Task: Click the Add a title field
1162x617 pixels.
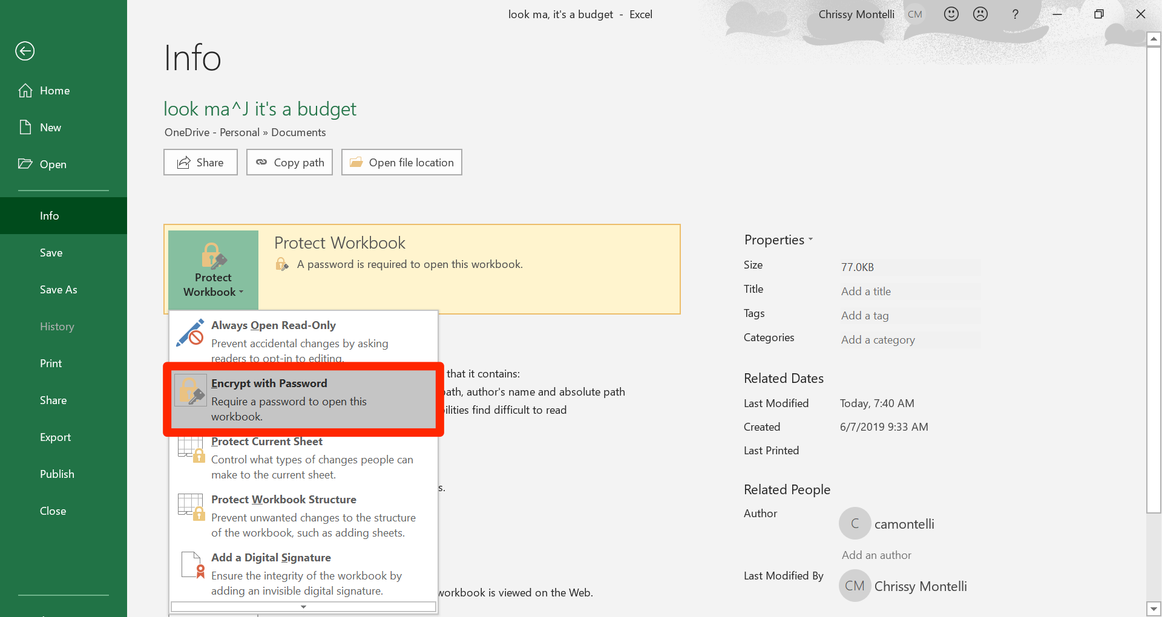Action: [x=910, y=292]
